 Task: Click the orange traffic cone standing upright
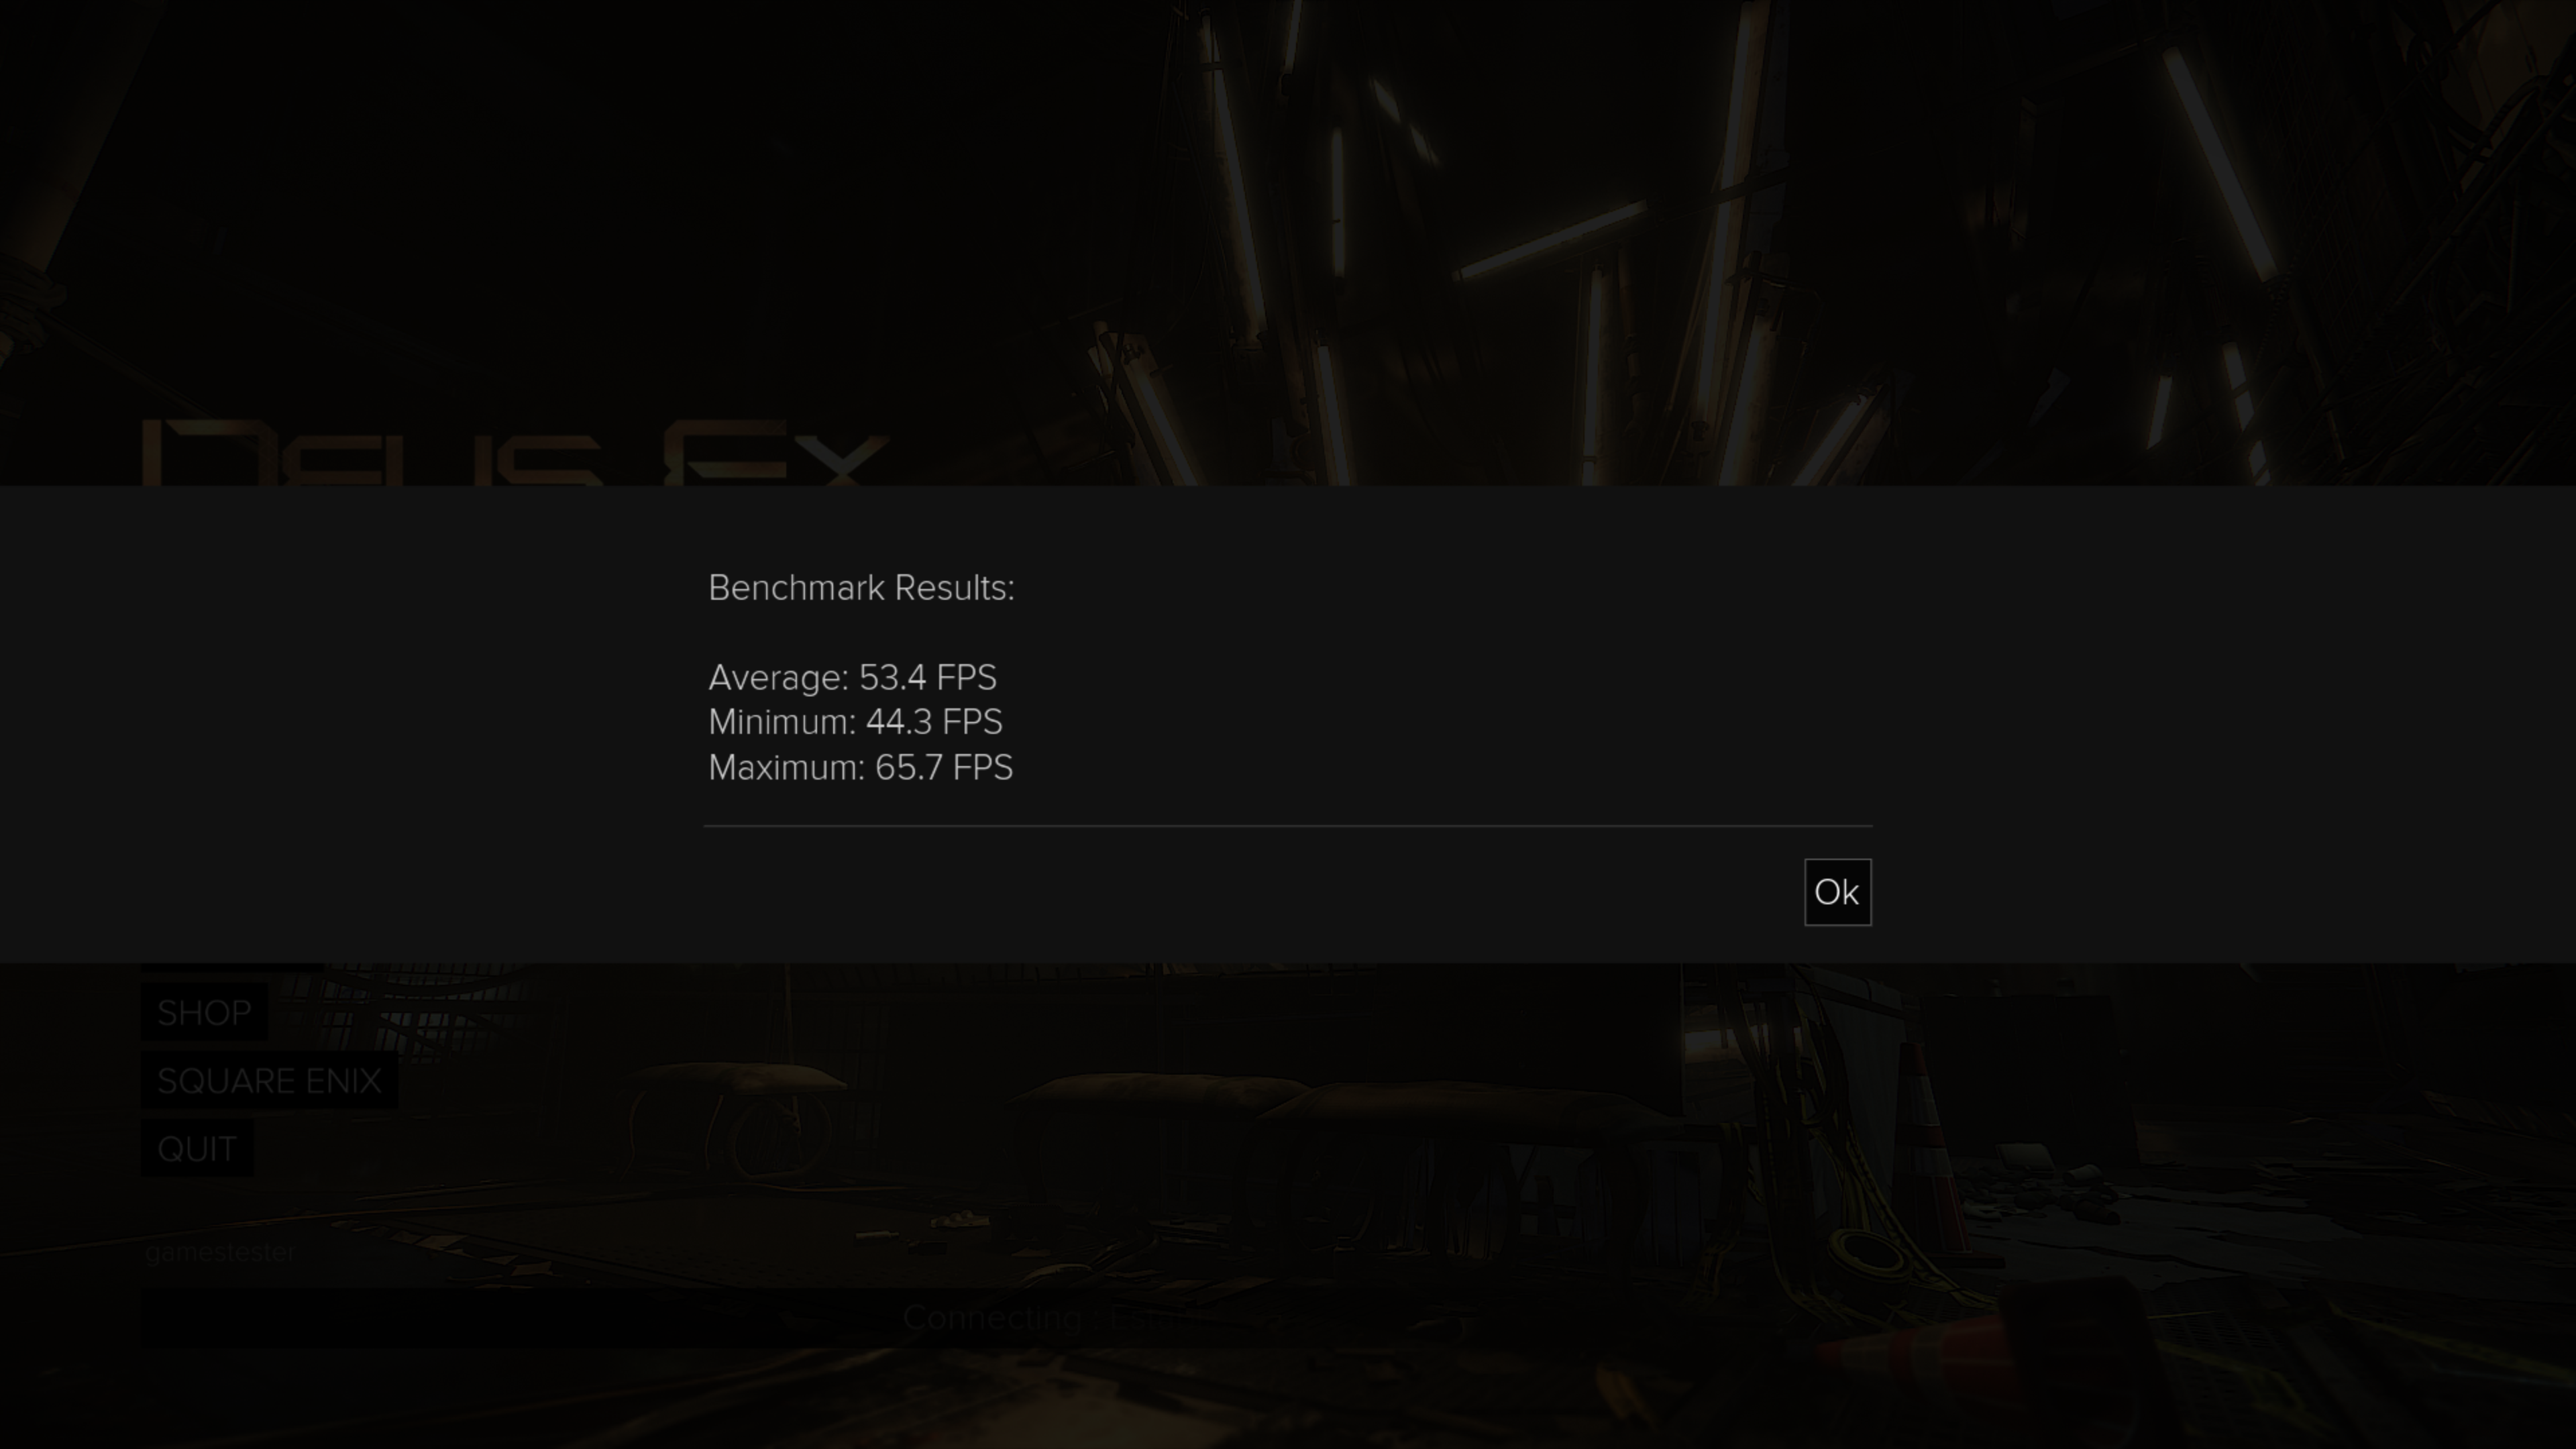[1930, 1140]
